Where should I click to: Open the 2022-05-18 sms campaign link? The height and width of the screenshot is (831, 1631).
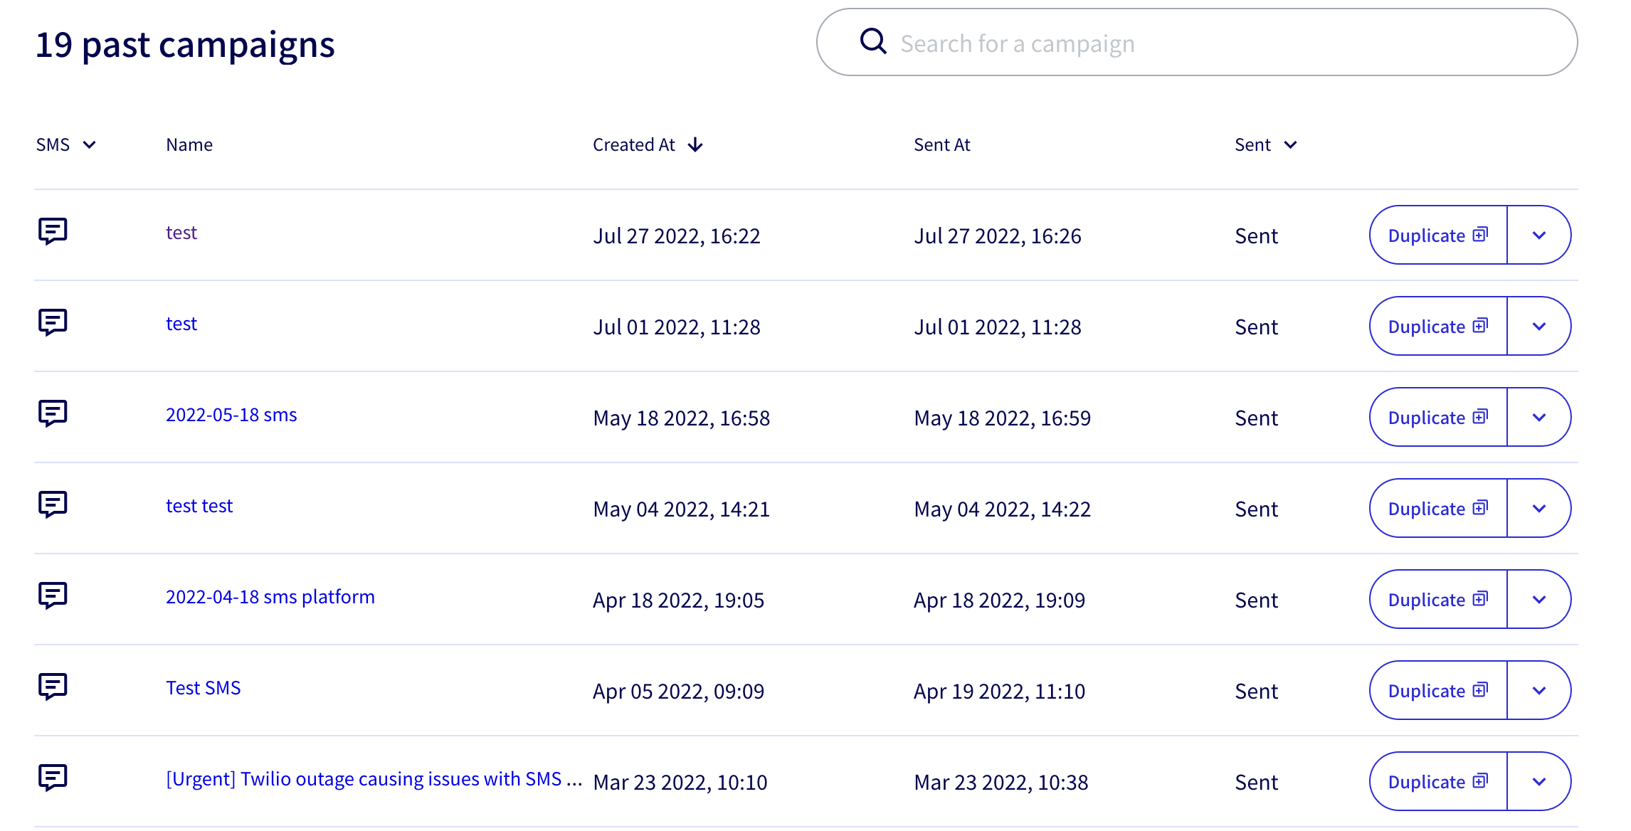(231, 415)
